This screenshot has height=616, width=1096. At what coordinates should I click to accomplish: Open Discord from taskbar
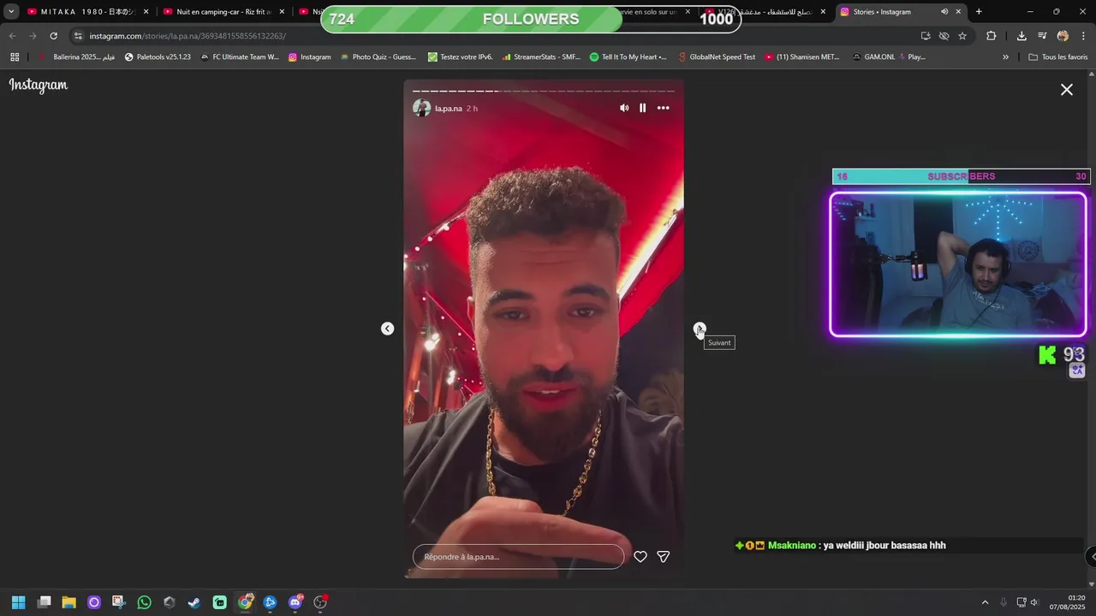click(x=295, y=602)
